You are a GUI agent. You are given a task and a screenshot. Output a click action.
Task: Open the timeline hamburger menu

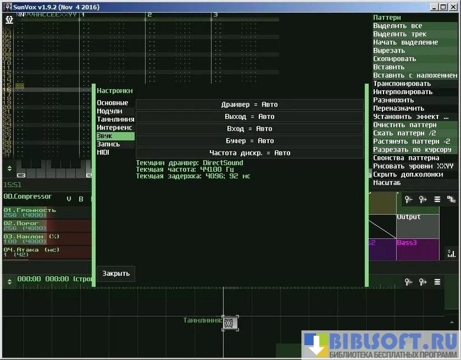pos(437,282)
